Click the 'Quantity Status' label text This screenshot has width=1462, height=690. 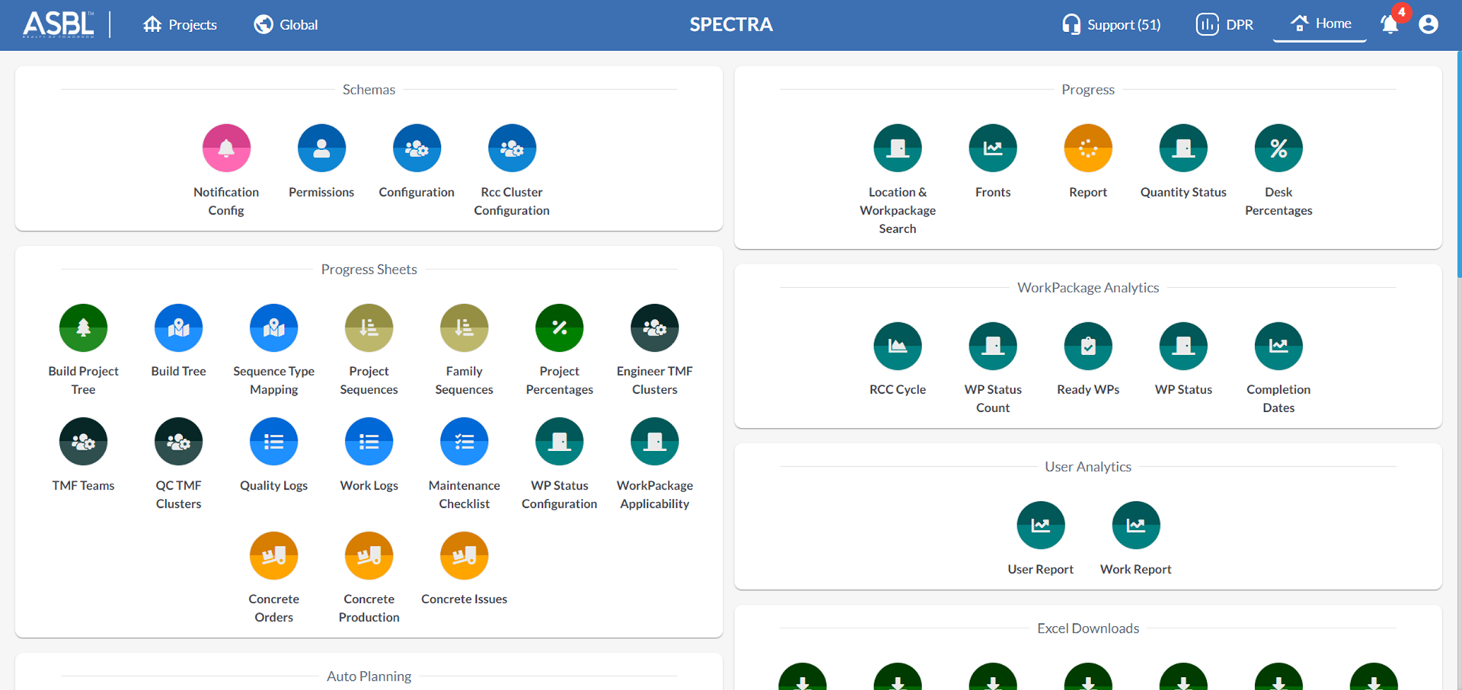(1183, 192)
